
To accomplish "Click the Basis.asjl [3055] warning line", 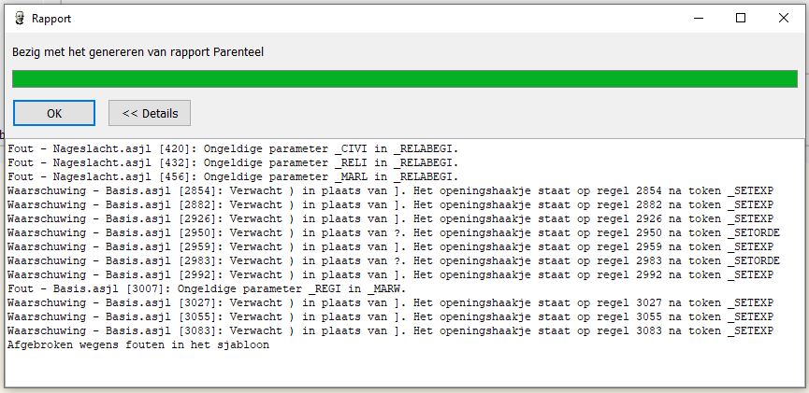I will (390, 316).
